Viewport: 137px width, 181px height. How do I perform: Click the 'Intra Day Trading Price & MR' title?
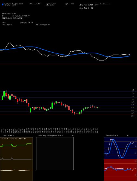point(50,135)
